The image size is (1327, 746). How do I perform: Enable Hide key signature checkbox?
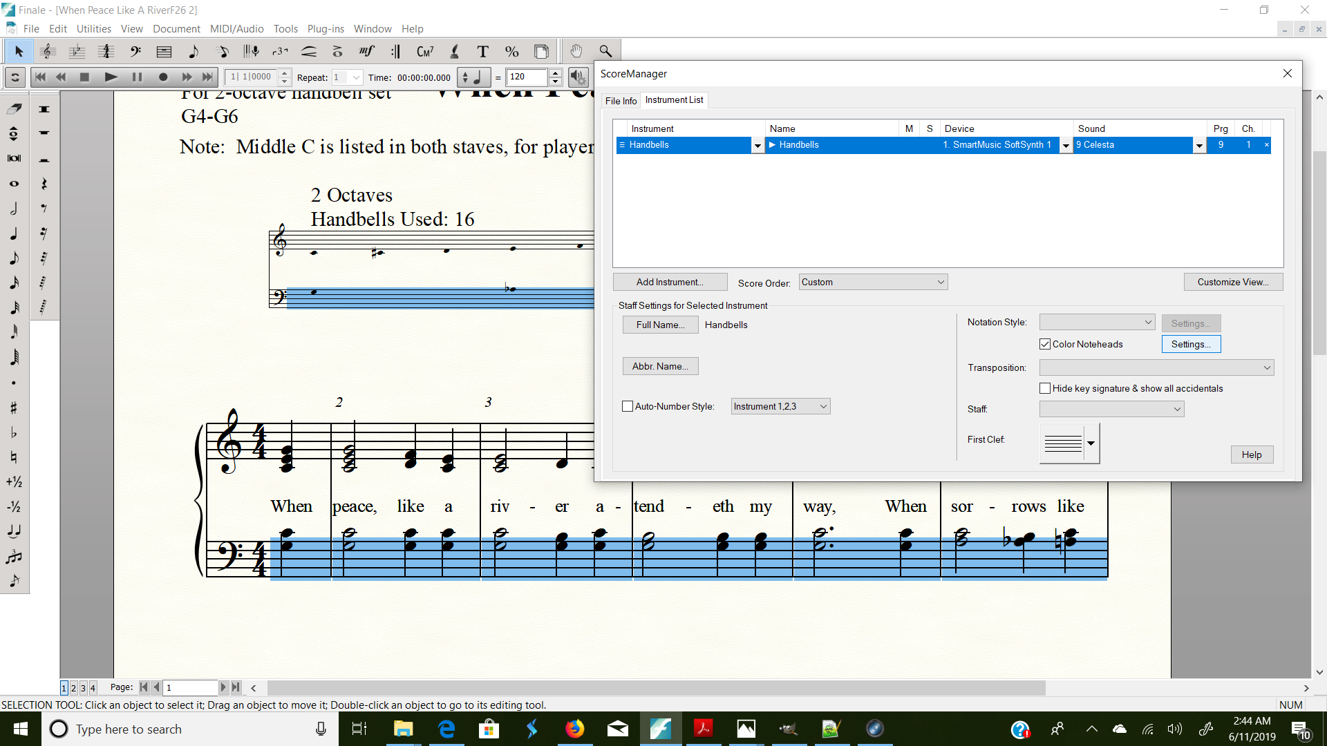(x=1045, y=388)
